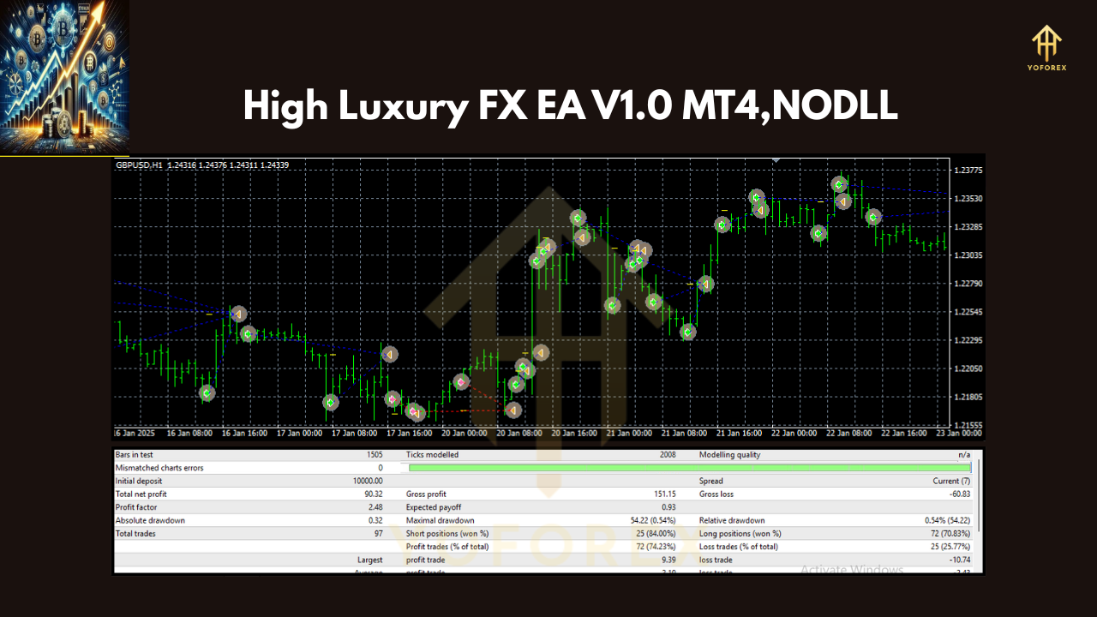Click the green modelling quality progress bar

[x=690, y=468]
